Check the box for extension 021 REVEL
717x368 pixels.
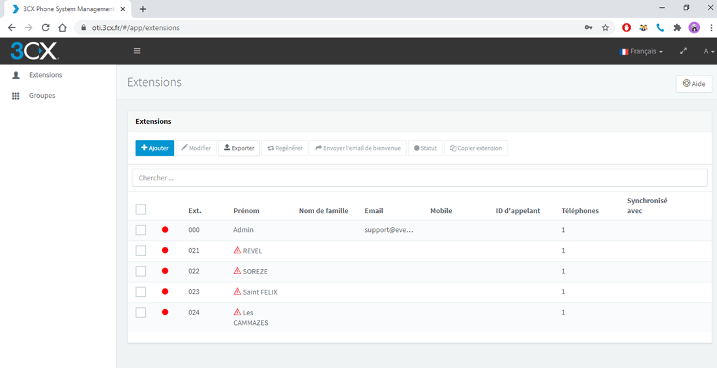tap(141, 251)
